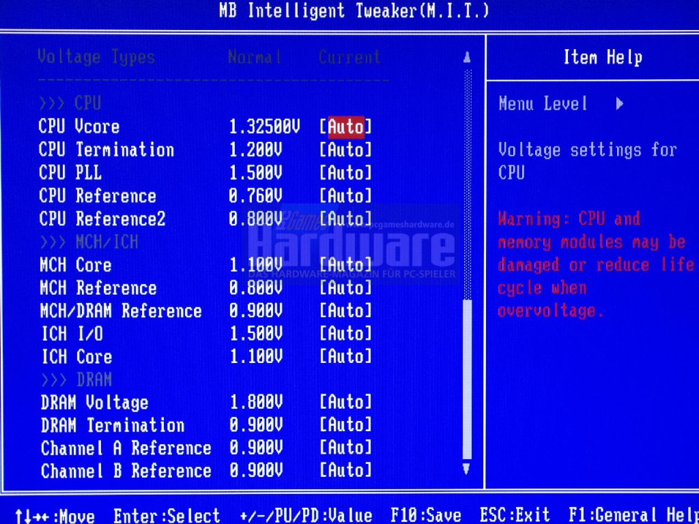The height and width of the screenshot is (524, 699).
Task: Click the DRAM Termination label
Action: click(112, 425)
